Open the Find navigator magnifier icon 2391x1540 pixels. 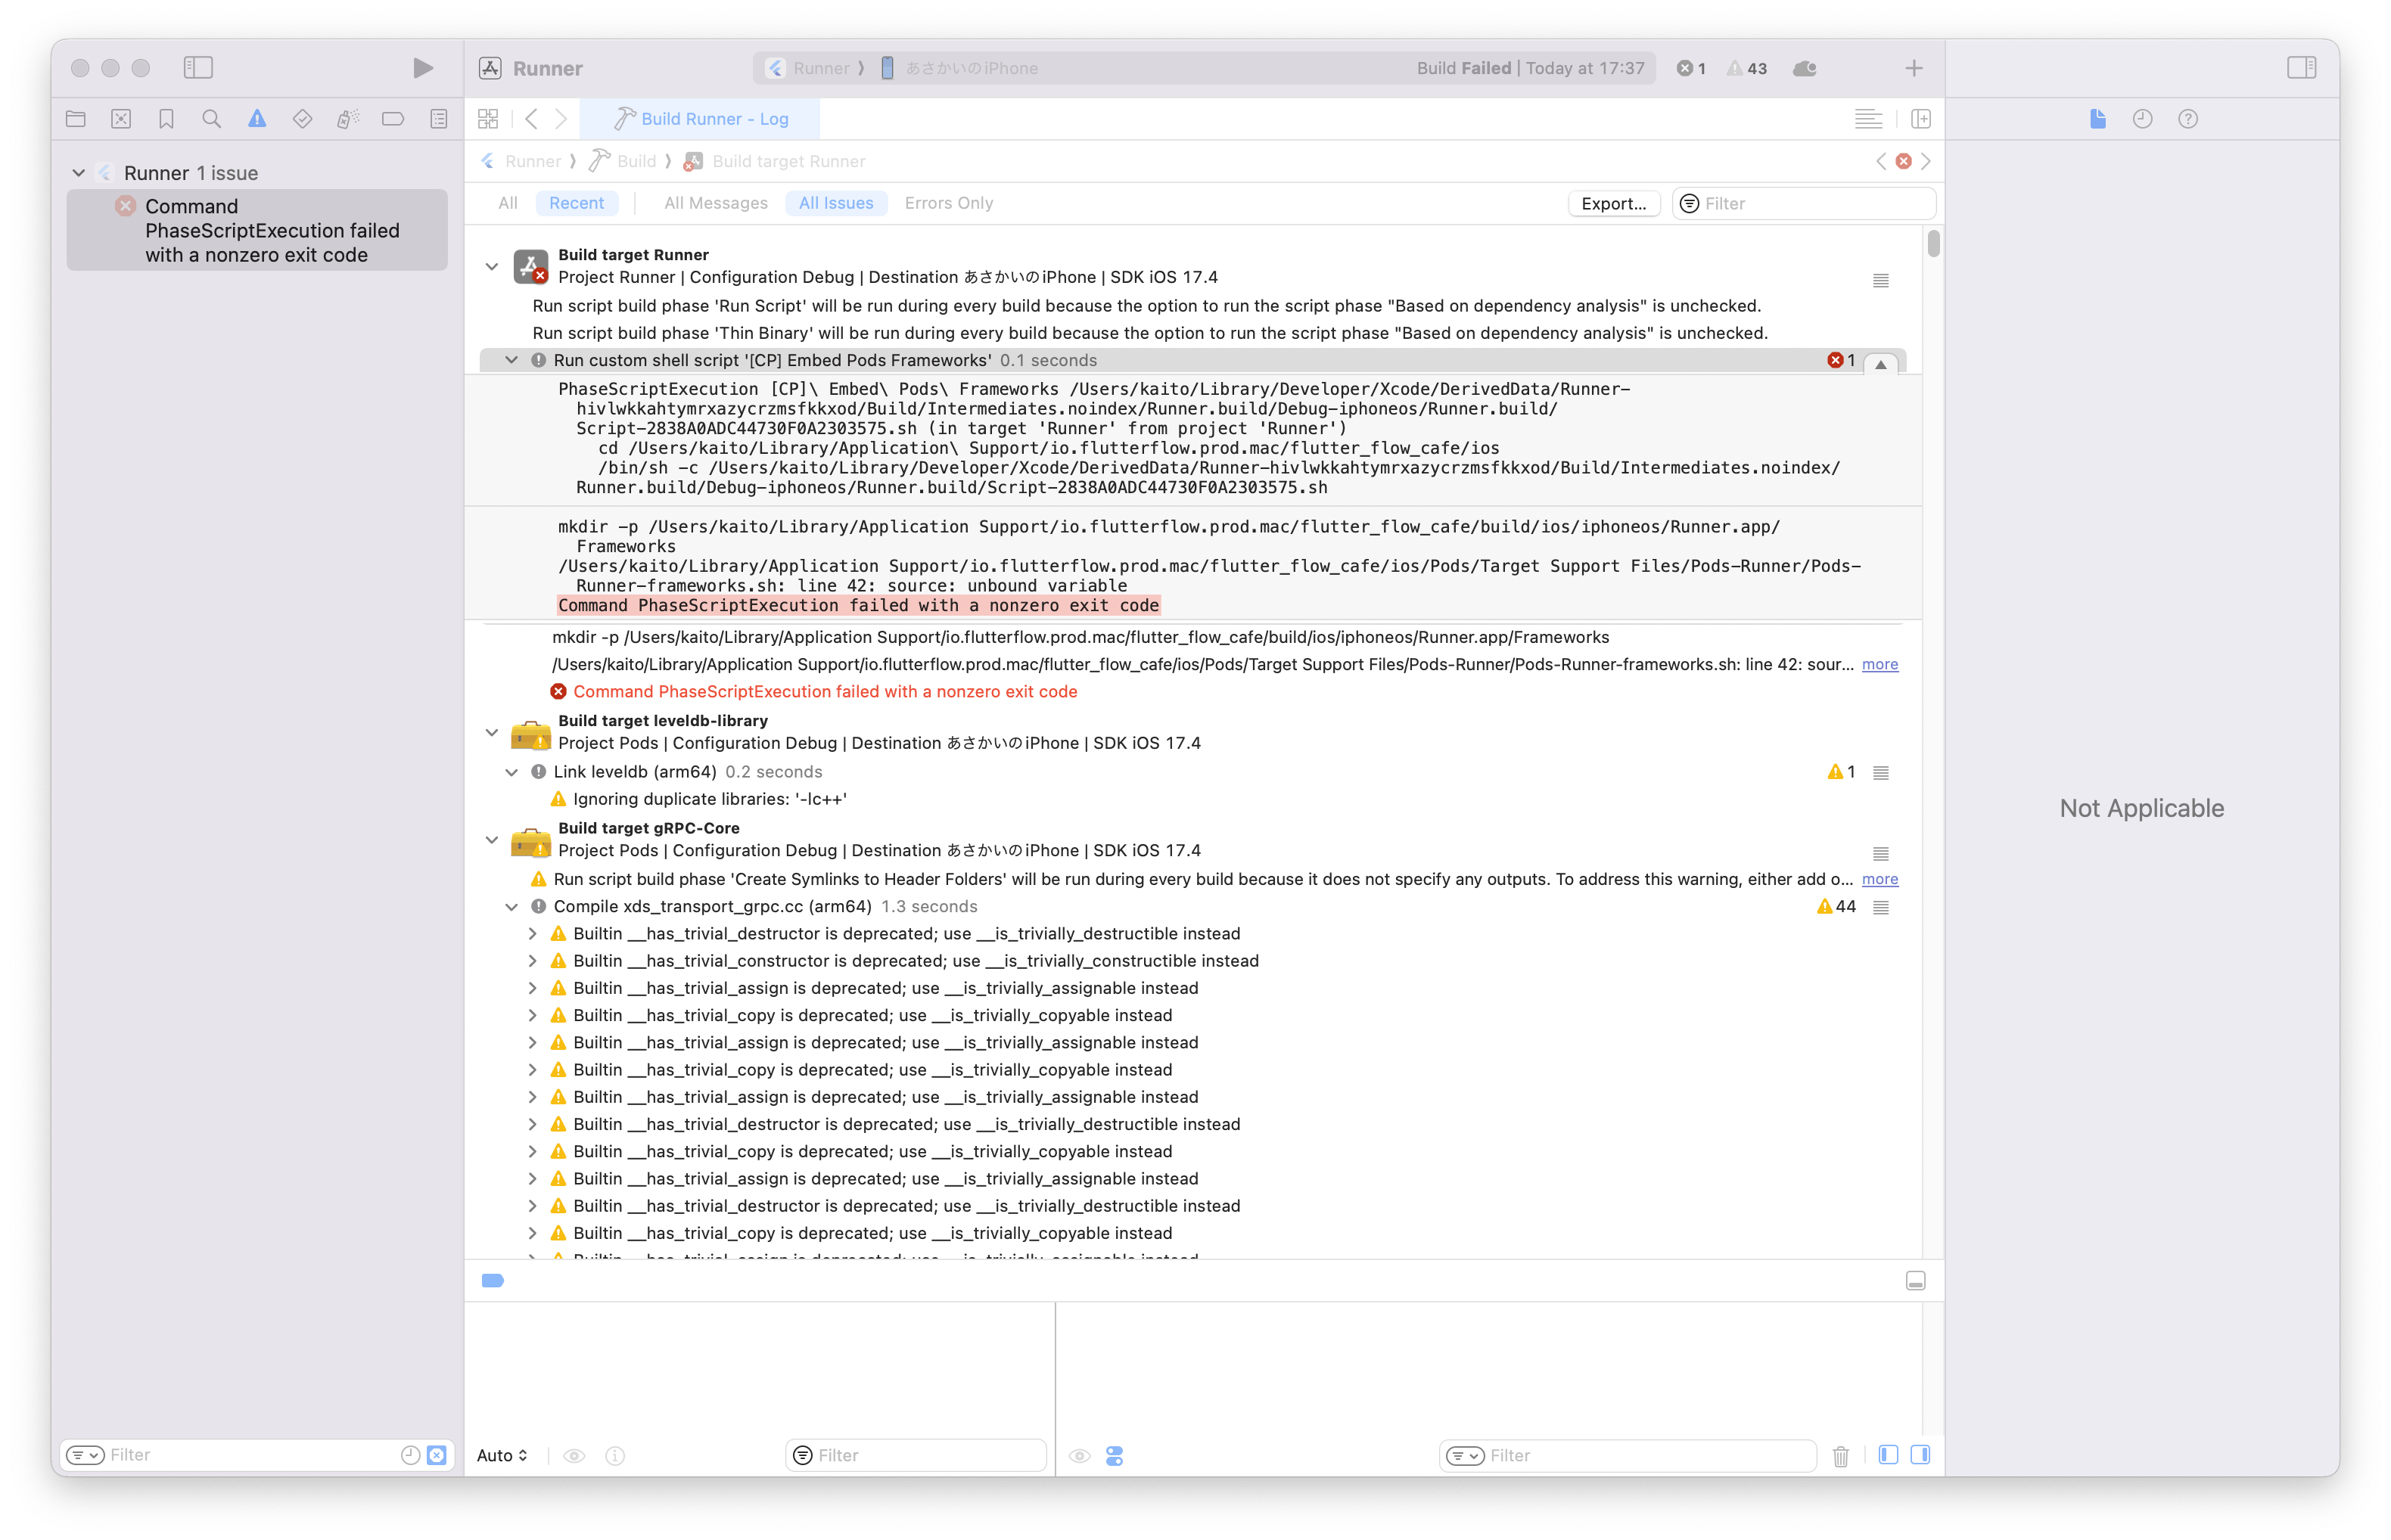[211, 119]
